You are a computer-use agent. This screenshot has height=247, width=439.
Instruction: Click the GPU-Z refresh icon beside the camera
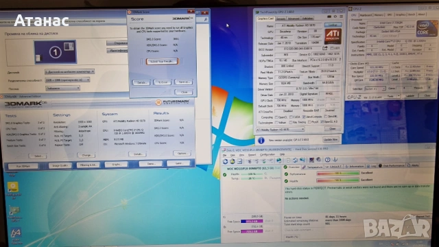click(x=335, y=16)
